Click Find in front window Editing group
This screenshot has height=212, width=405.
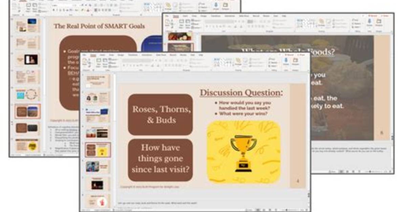(273, 59)
